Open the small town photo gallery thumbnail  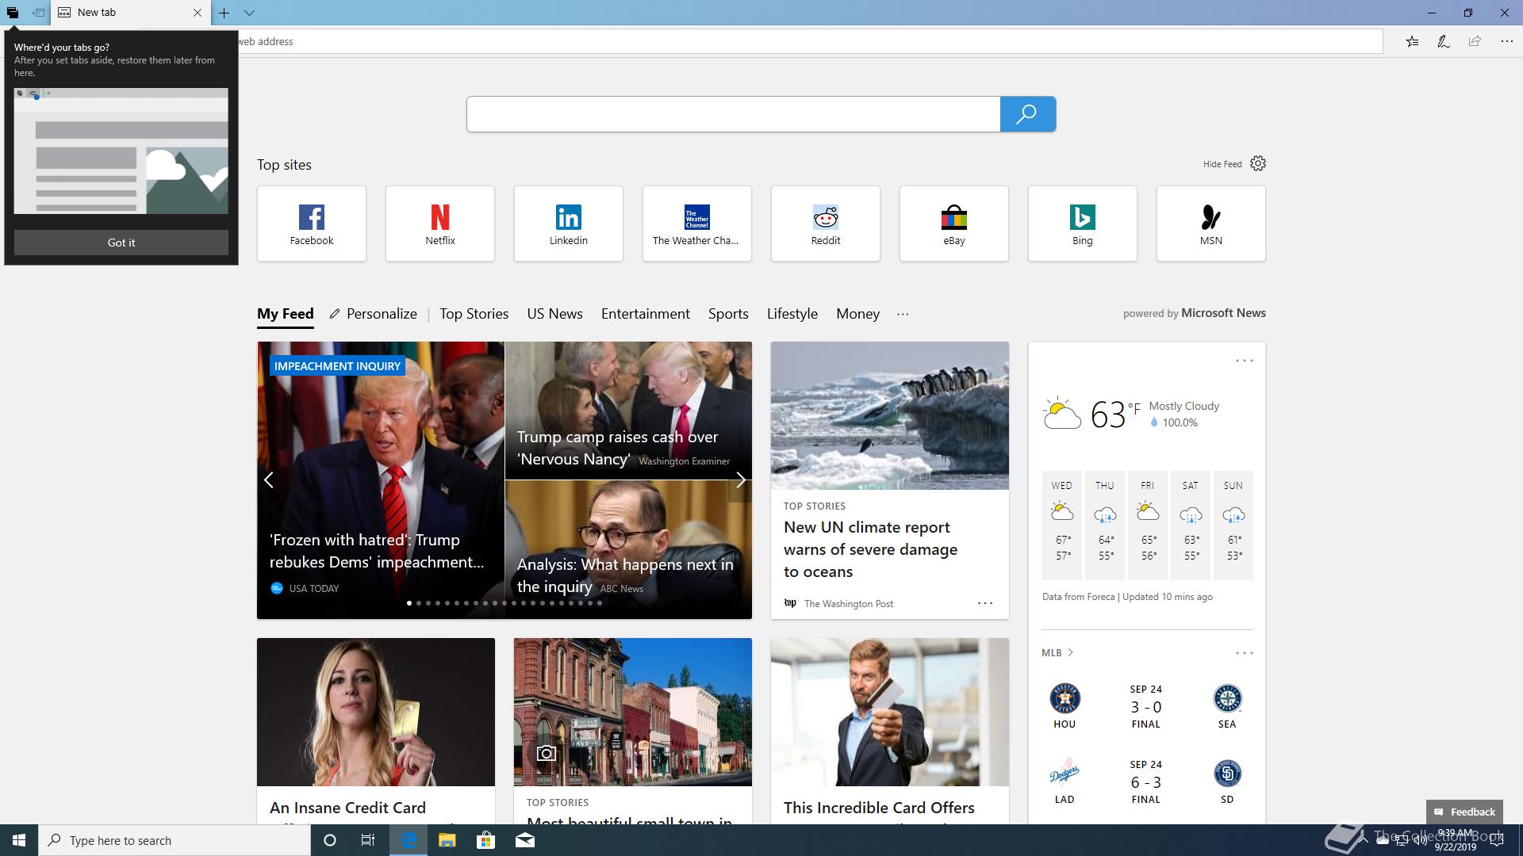point(633,712)
